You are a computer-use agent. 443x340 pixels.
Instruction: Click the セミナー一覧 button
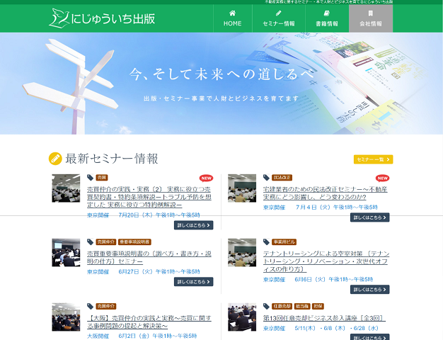pyautogui.click(x=373, y=159)
